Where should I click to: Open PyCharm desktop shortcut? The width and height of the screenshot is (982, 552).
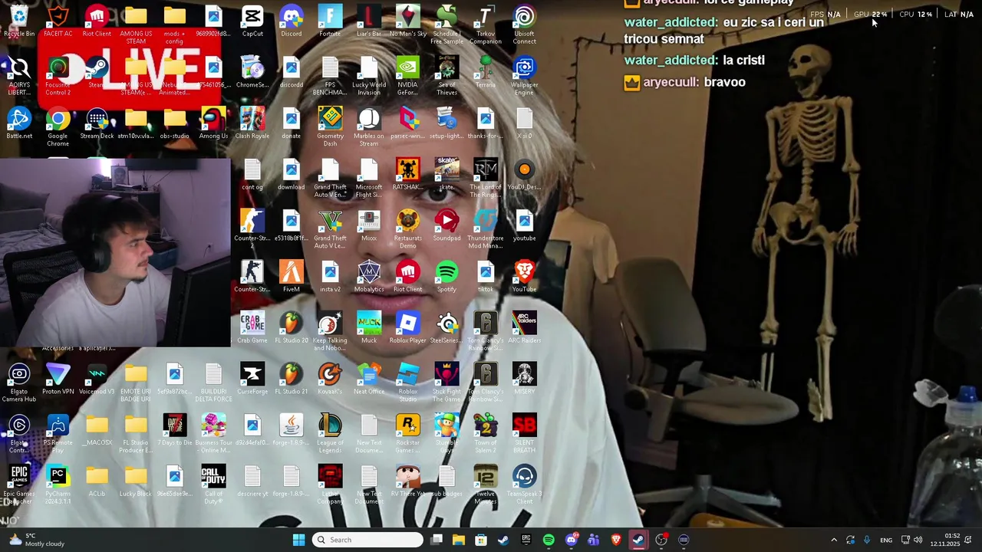click(58, 485)
